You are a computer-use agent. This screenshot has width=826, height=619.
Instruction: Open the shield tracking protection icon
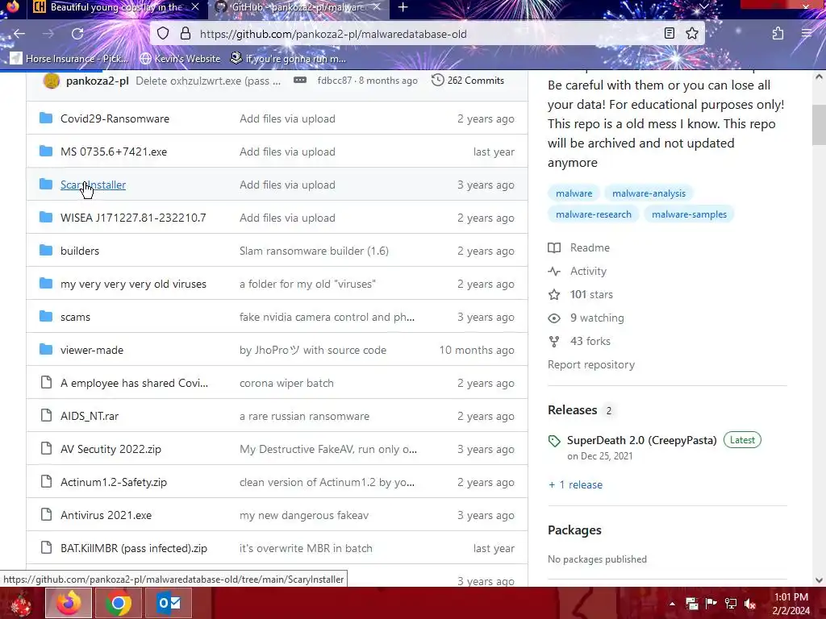163,34
